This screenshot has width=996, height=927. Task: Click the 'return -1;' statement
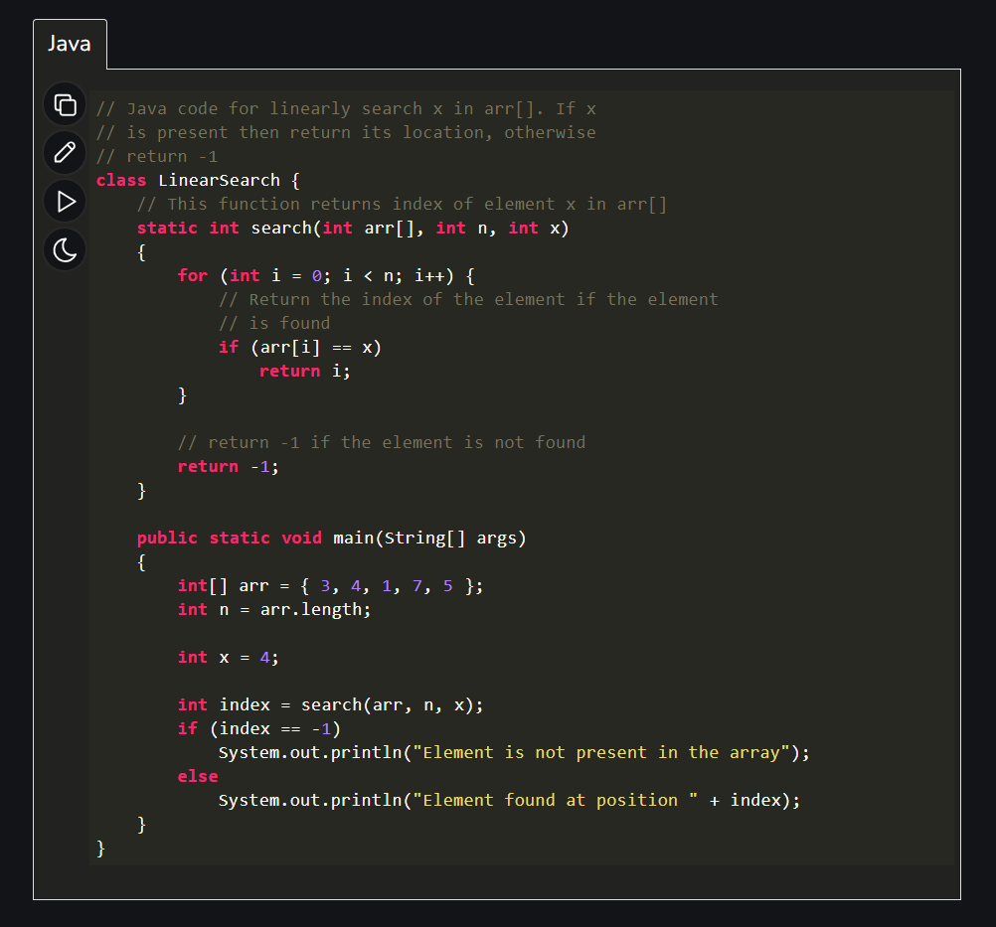point(228,467)
